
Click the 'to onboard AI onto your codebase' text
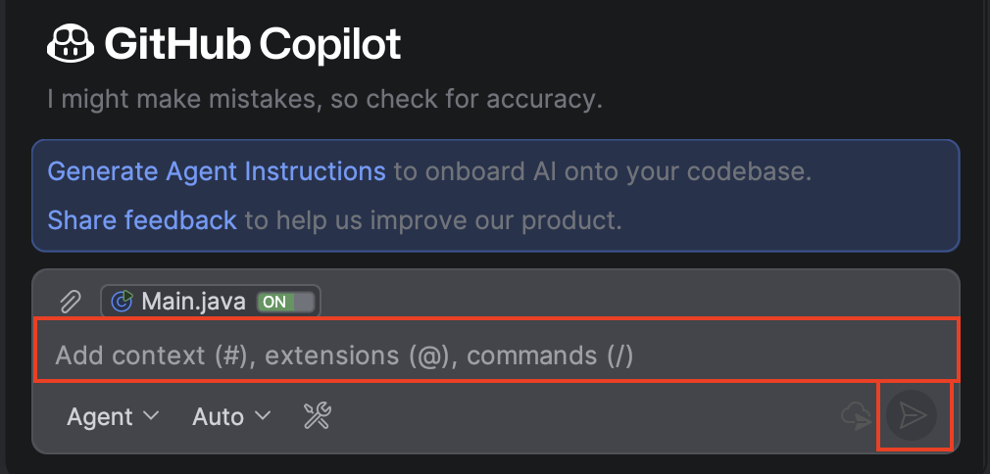tap(603, 171)
